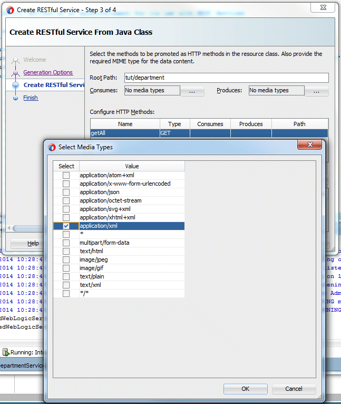This screenshot has width=341, height=404.
Task: Jump to the Finish wizard step
Action: tap(31, 98)
